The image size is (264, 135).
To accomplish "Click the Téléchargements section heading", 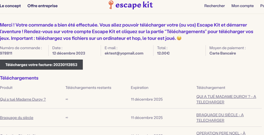I will pyautogui.click(x=19, y=78).
